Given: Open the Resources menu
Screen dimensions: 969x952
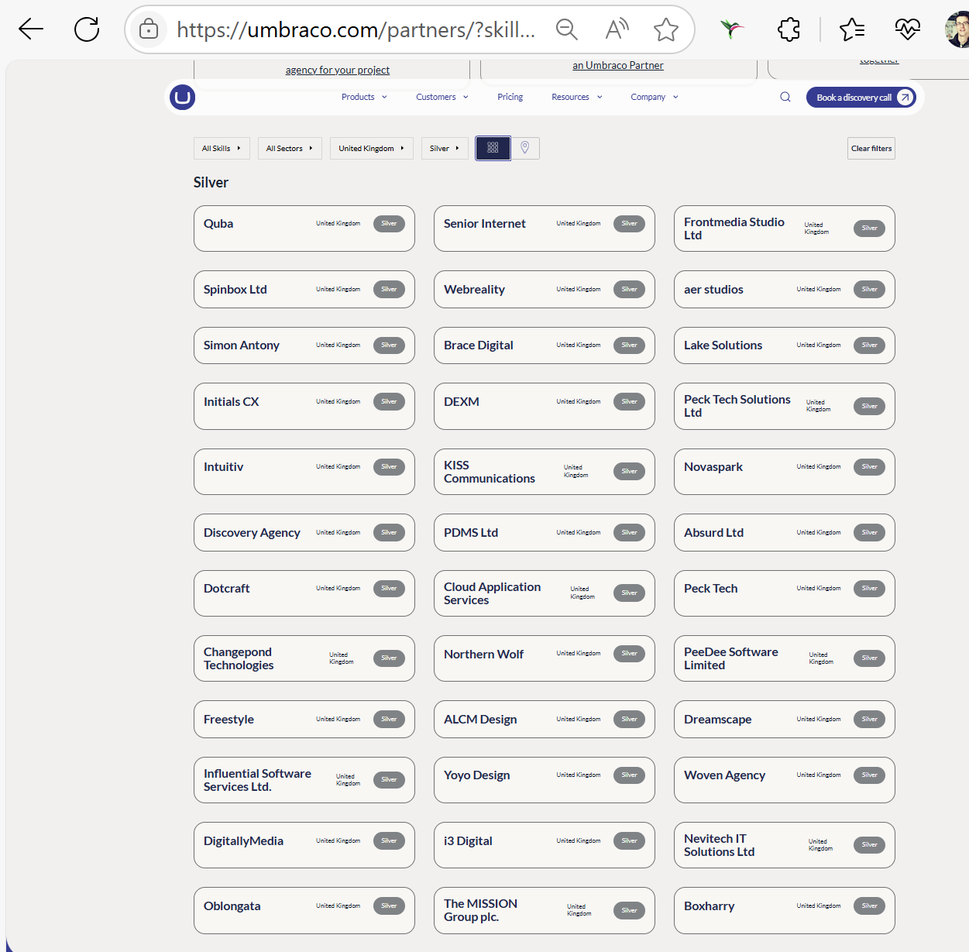Looking at the screenshot, I should point(577,97).
